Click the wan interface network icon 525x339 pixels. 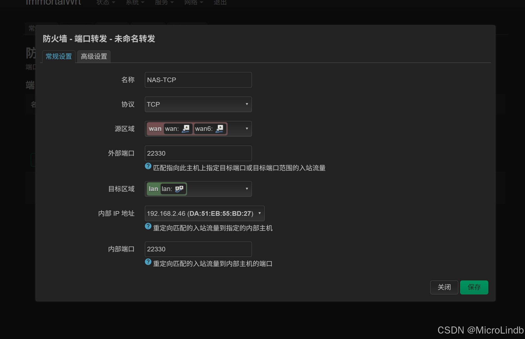pos(186,129)
